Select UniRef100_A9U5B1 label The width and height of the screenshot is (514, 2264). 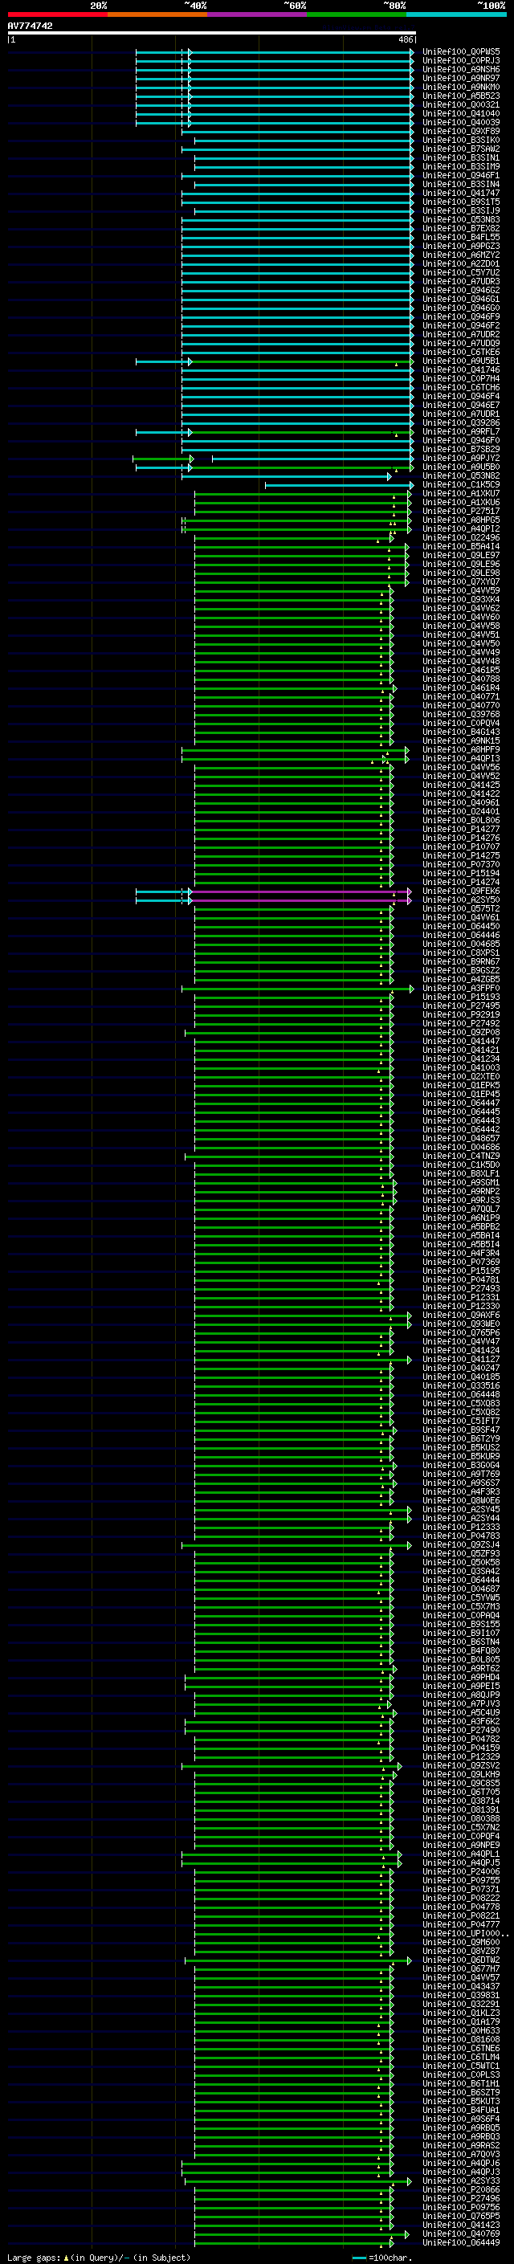click(461, 361)
